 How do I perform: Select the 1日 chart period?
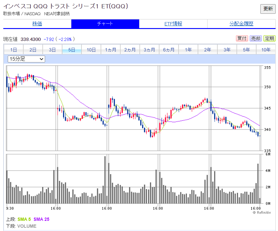(x=13, y=50)
